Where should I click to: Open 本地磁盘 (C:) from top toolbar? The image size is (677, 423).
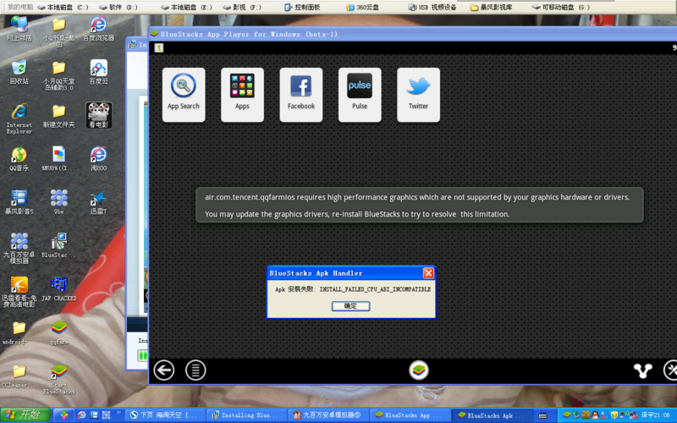(x=63, y=7)
